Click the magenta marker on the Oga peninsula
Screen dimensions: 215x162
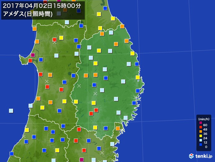pyautogui.click(x=33, y=55)
